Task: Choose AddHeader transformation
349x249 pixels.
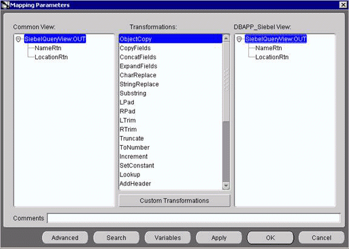Action: pyautogui.click(x=171, y=184)
